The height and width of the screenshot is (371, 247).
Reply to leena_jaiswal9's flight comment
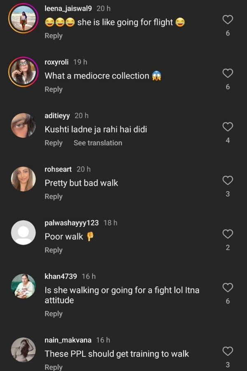(54, 35)
